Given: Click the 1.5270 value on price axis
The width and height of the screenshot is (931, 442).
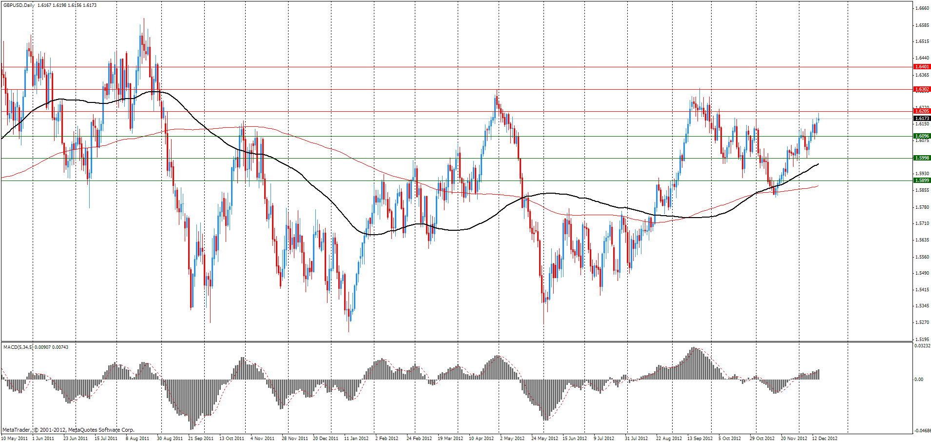Looking at the screenshot, I should point(921,322).
